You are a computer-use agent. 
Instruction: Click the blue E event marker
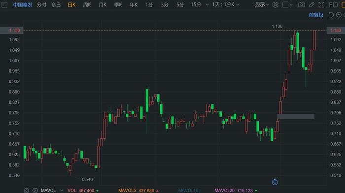pyautogui.click(x=275, y=182)
